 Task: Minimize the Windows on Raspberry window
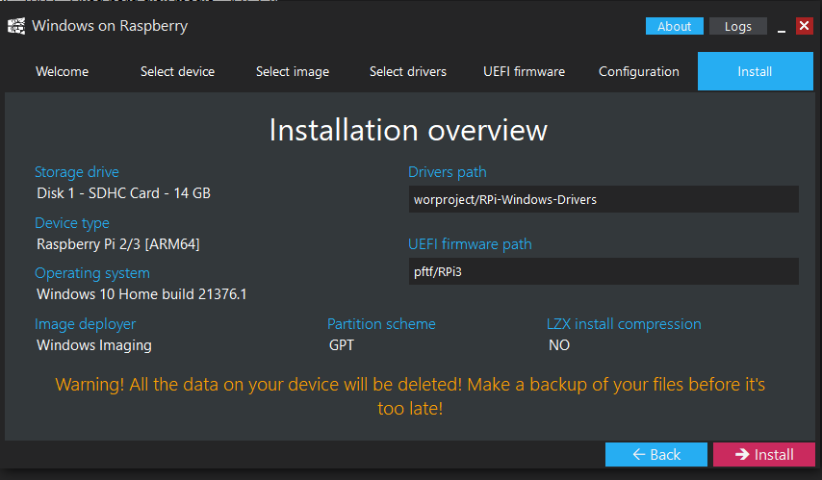pos(781,27)
